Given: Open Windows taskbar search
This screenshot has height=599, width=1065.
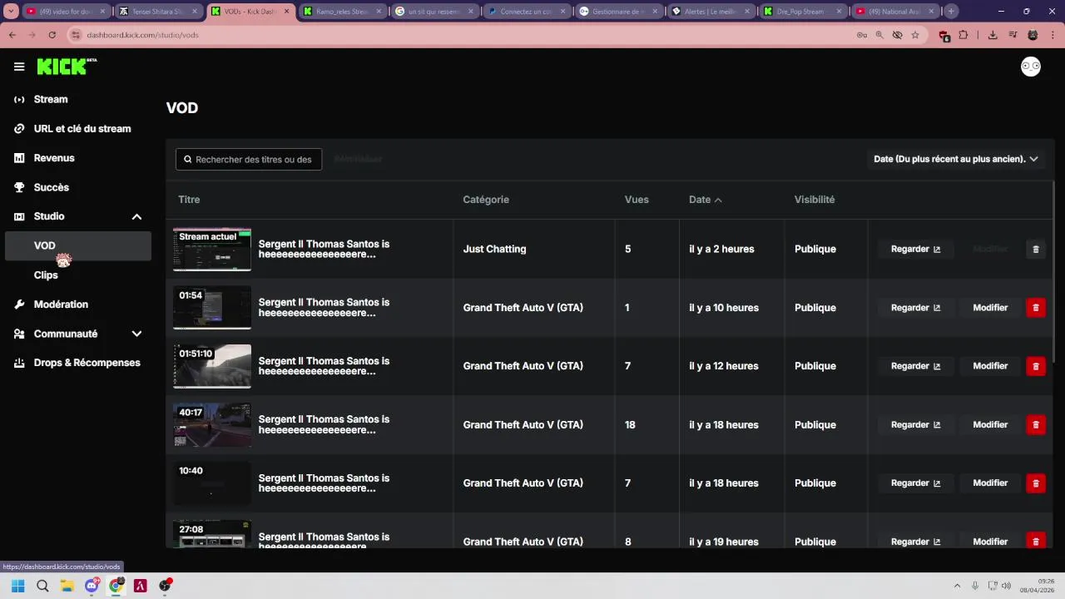Looking at the screenshot, I should [42, 586].
